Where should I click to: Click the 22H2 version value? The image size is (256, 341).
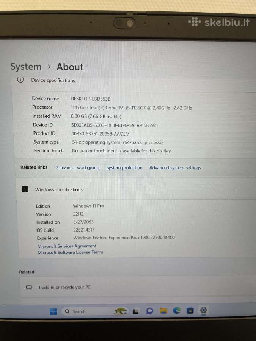78,214
